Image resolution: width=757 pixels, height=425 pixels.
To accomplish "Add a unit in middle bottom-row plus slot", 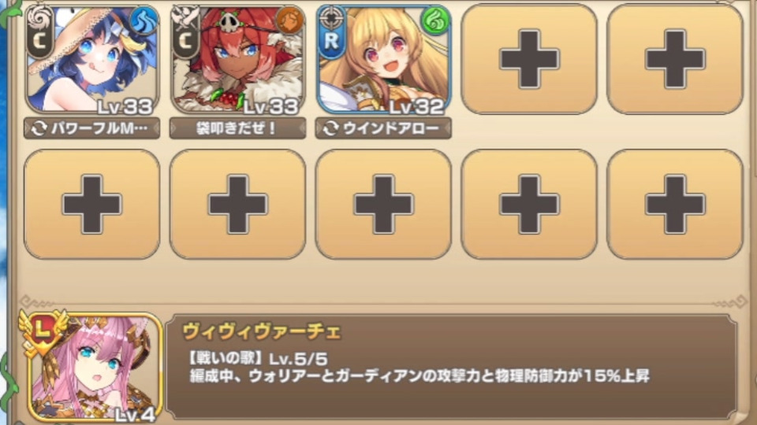I will pyautogui.click(x=383, y=205).
